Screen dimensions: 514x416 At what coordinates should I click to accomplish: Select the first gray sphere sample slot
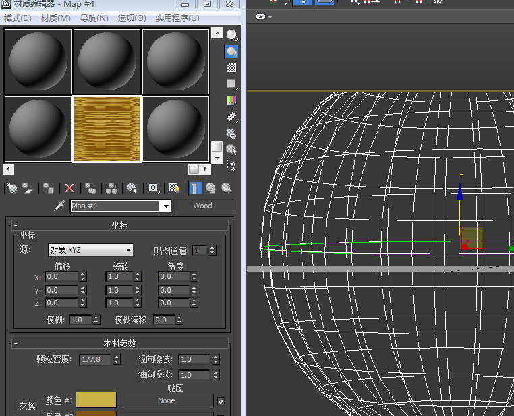coord(38,61)
